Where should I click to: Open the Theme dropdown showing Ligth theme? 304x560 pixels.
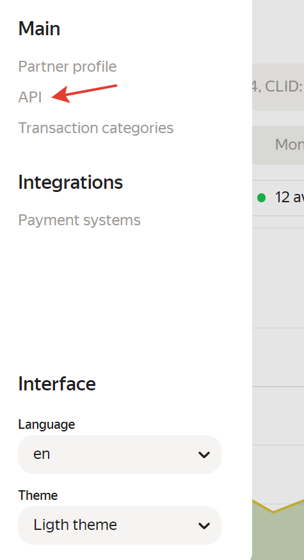click(120, 525)
